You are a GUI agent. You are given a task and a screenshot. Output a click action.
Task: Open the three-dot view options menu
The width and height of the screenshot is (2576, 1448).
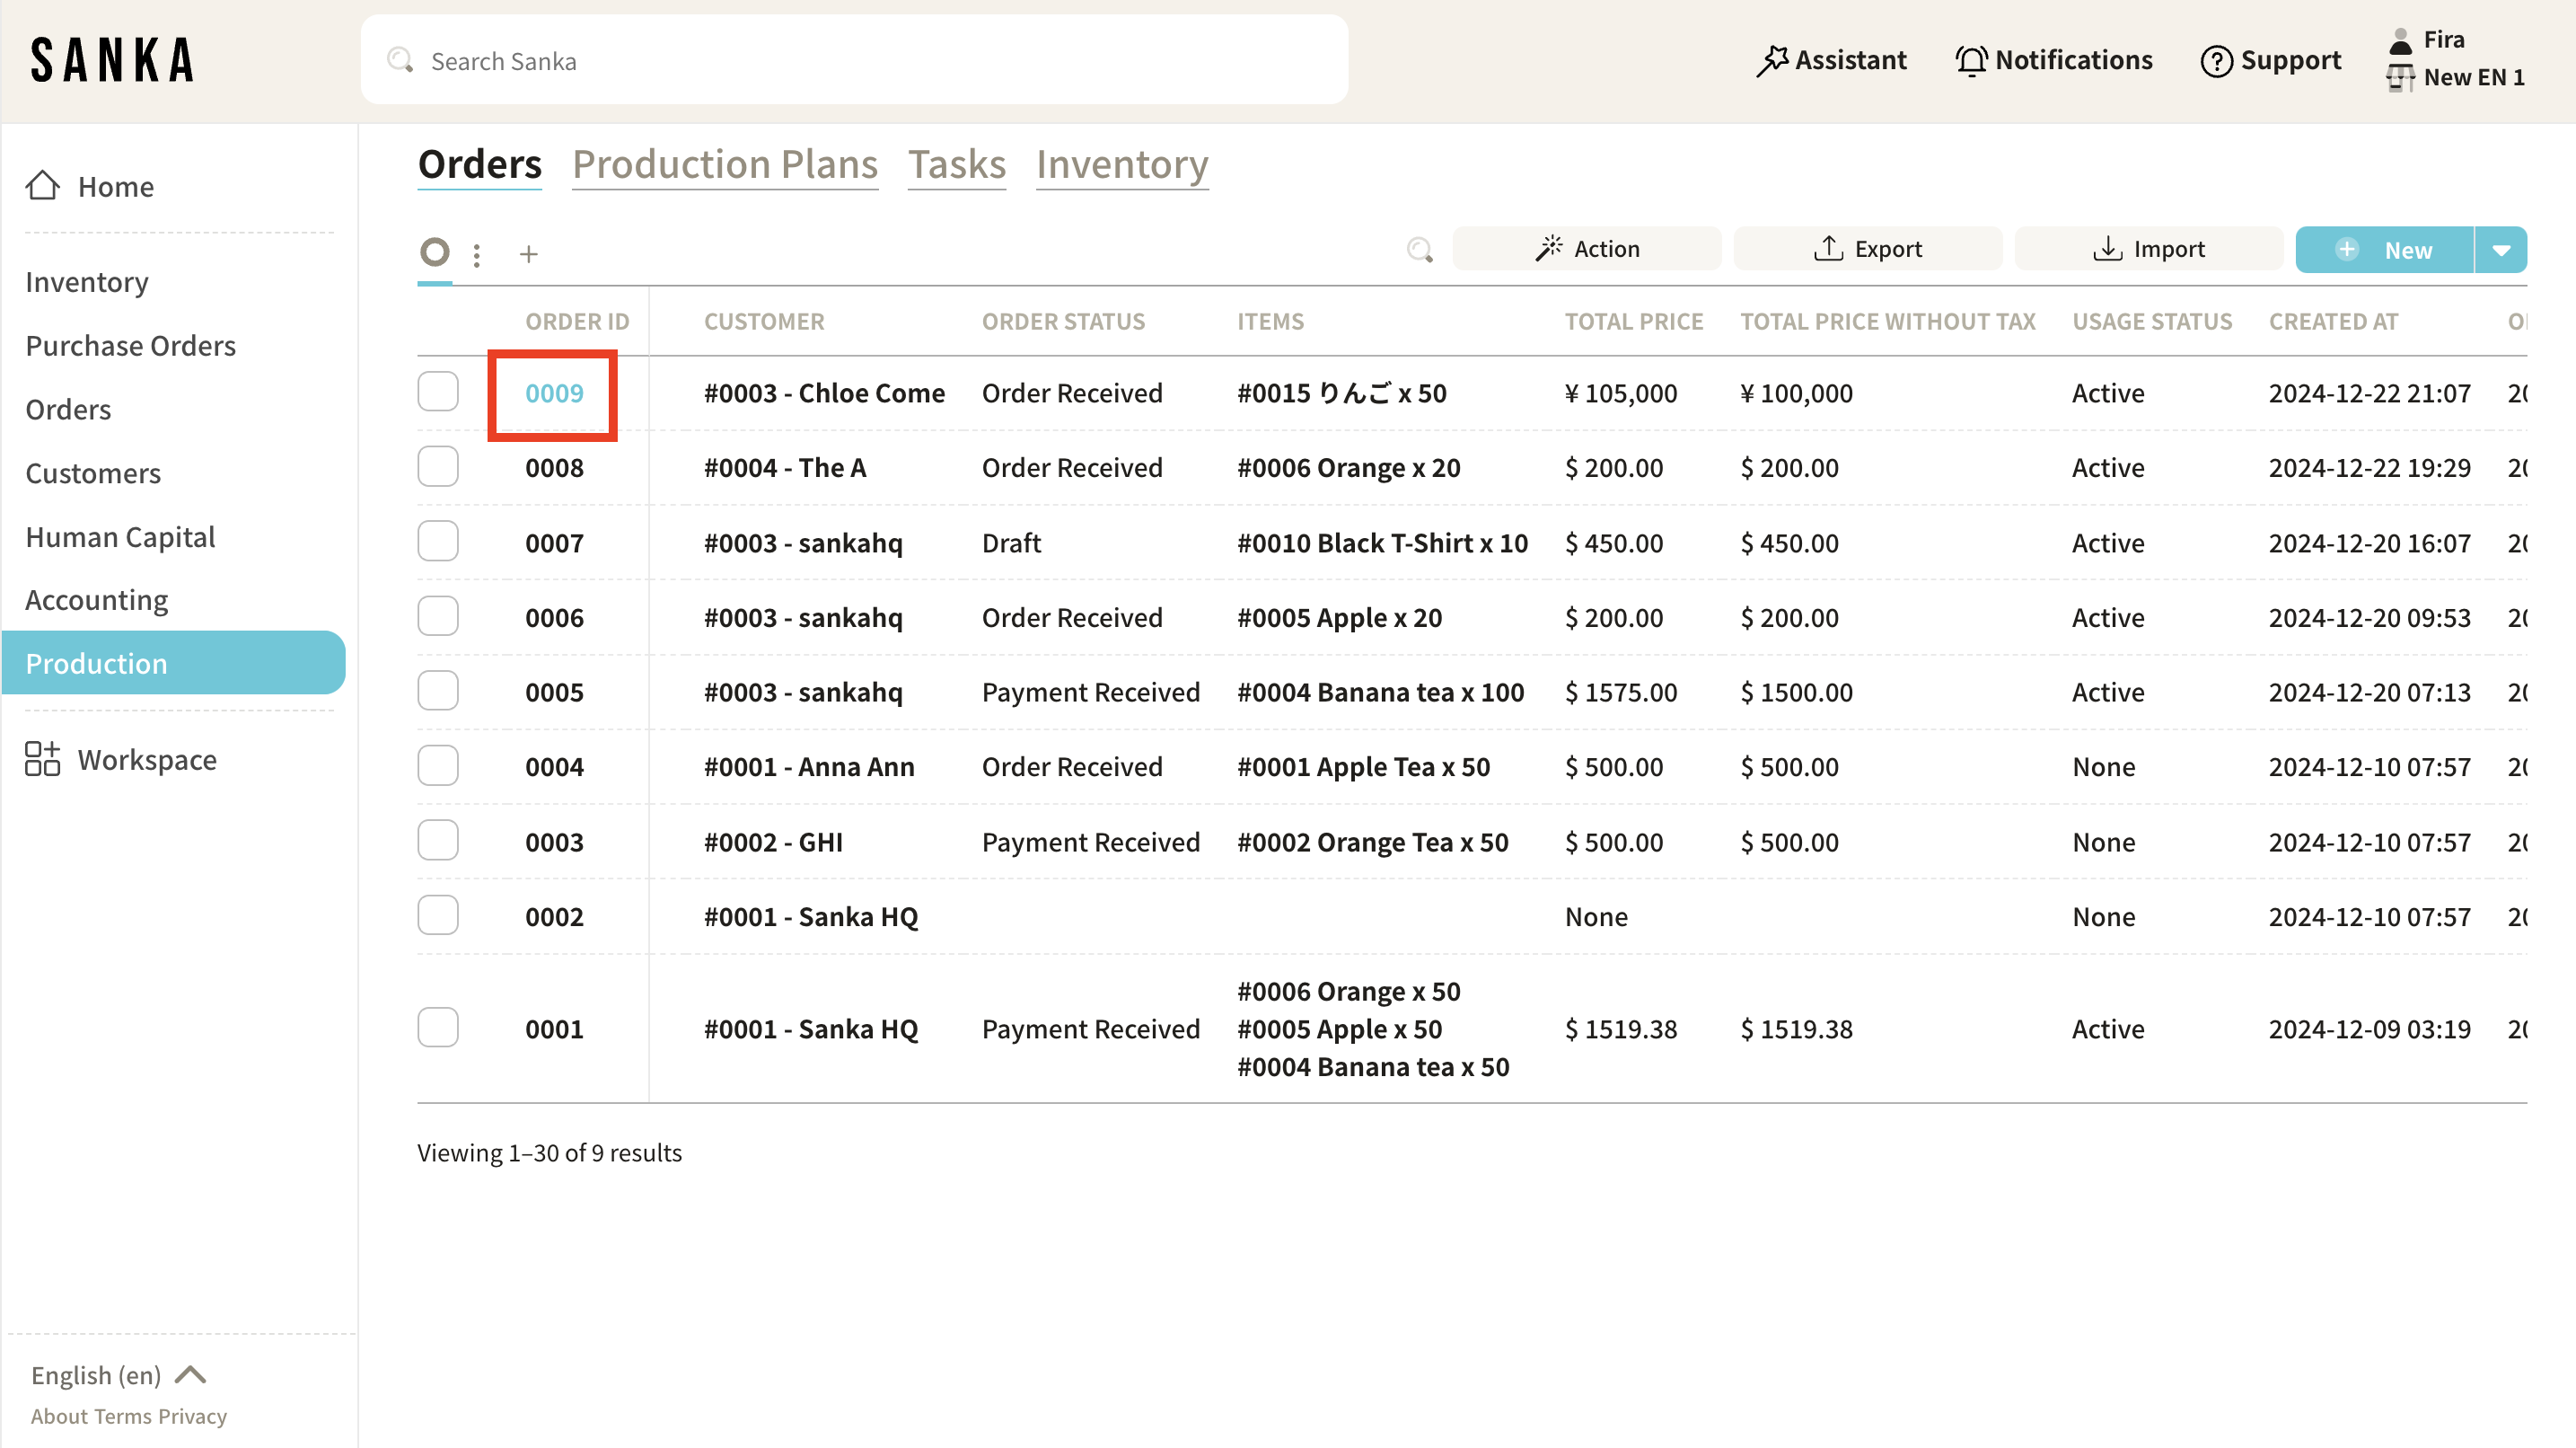(477, 254)
